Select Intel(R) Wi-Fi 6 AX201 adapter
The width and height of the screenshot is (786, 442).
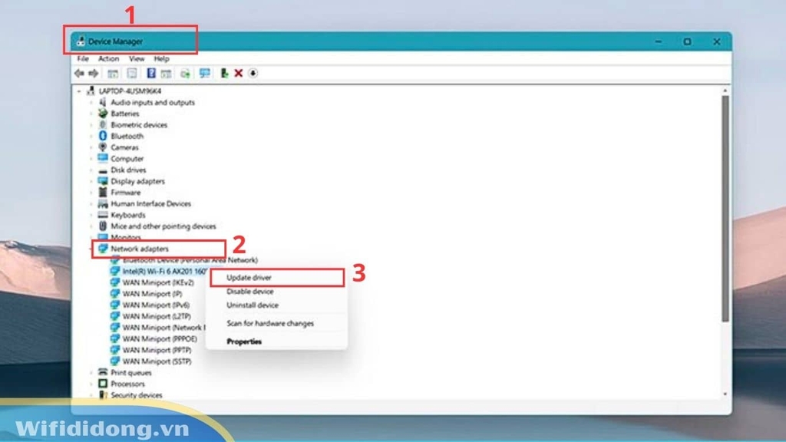click(x=164, y=271)
